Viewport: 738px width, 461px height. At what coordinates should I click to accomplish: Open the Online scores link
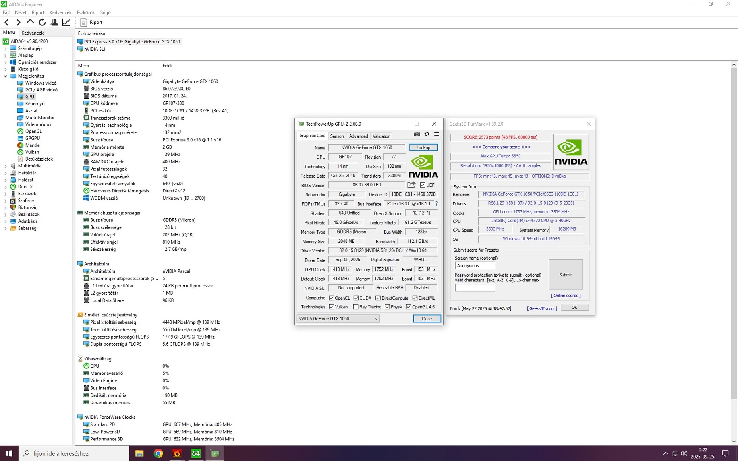(566, 296)
